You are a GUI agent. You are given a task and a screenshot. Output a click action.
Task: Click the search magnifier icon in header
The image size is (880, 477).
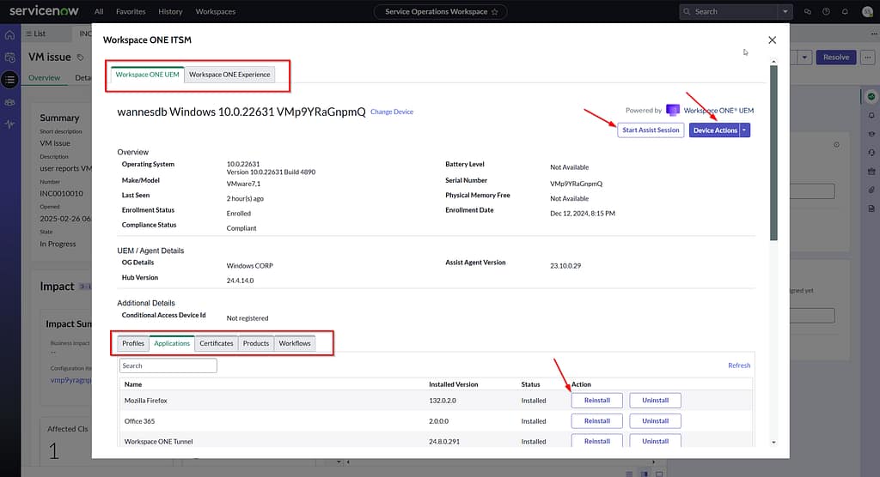point(687,11)
